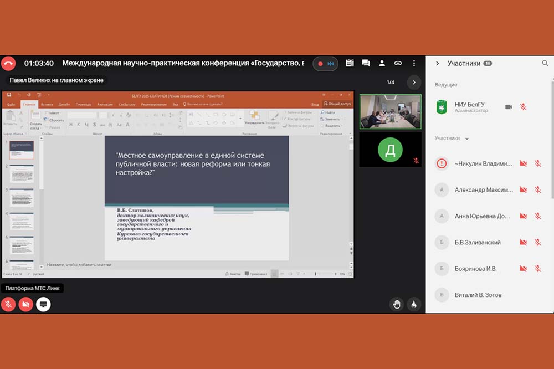Click the red hang up call button
This screenshot has height=369, width=554.
pos(8,63)
